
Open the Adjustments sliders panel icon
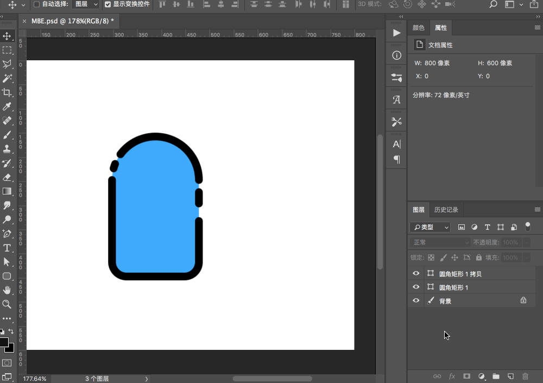pos(397,78)
